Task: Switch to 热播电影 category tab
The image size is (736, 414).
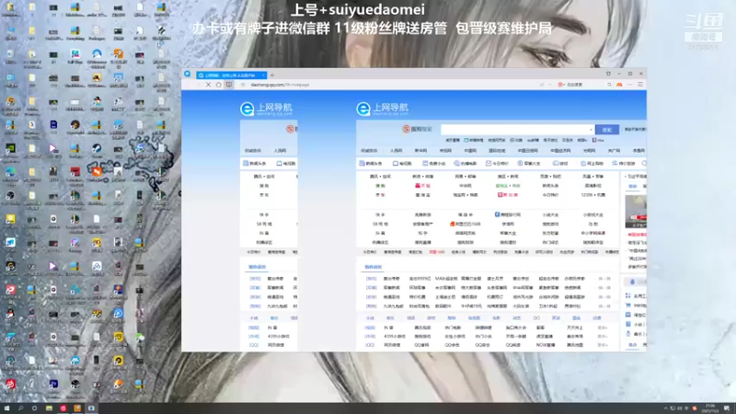Action: tap(466, 164)
